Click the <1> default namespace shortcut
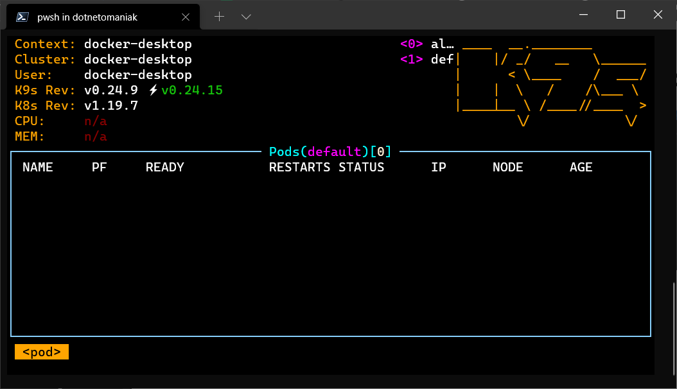Screen dimensions: 677x389 click(x=427, y=59)
